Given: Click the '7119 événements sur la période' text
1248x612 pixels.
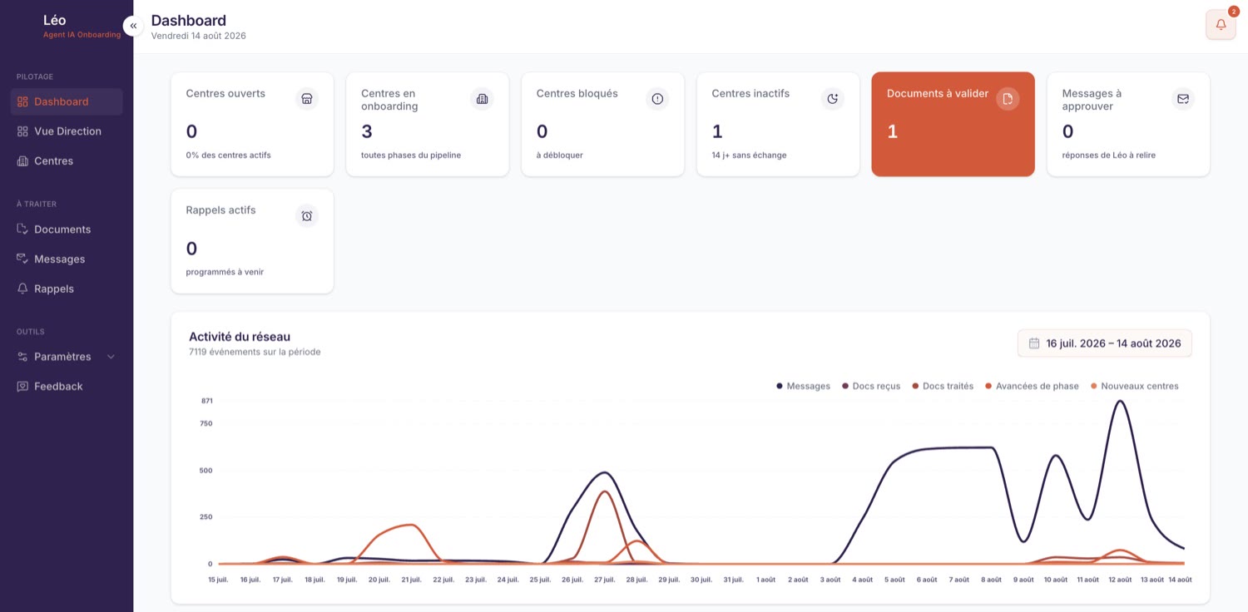Looking at the screenshot, I should [255, 352].
